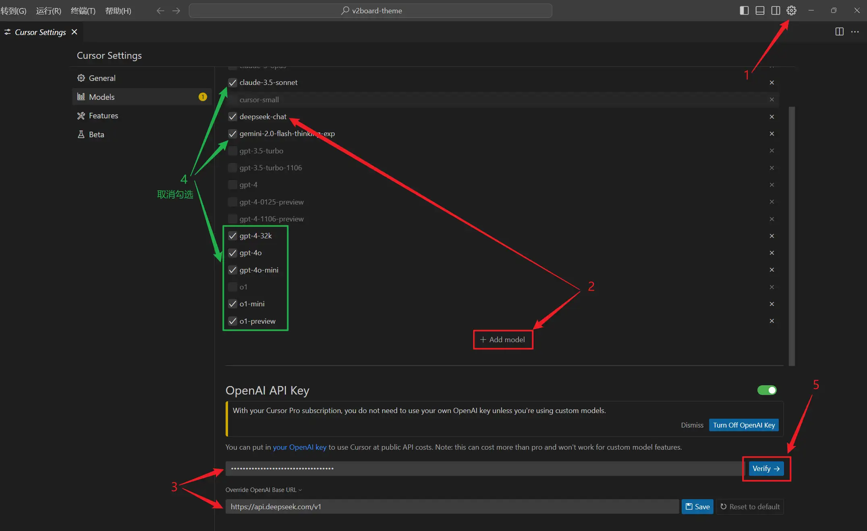Click the Add model button

pyautogui.click(x=502, y=339)
